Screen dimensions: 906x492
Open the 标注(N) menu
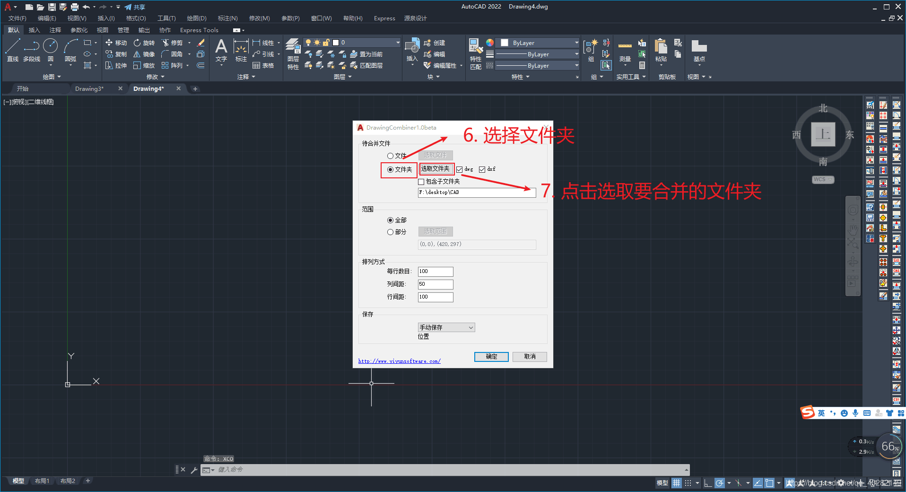(227, 18)
